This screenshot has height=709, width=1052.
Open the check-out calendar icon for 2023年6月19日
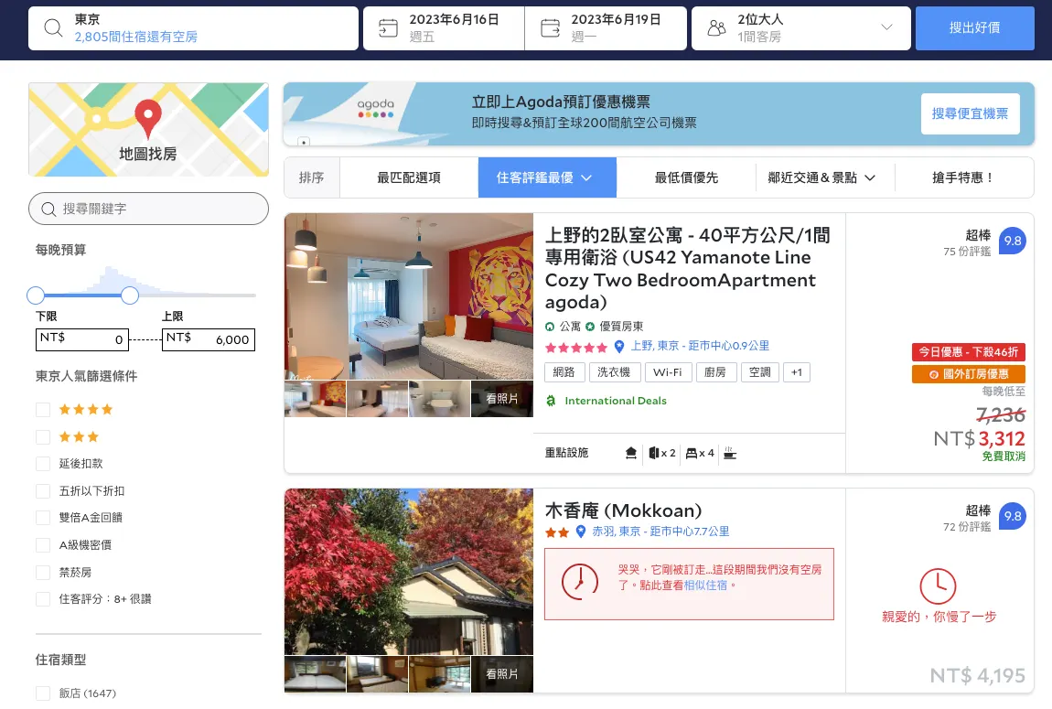(x=550, y=28)
